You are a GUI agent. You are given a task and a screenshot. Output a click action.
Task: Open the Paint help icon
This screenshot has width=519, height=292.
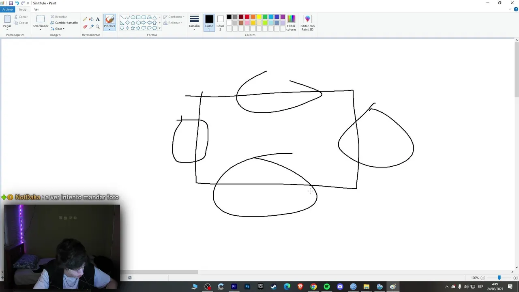[516, 9]
